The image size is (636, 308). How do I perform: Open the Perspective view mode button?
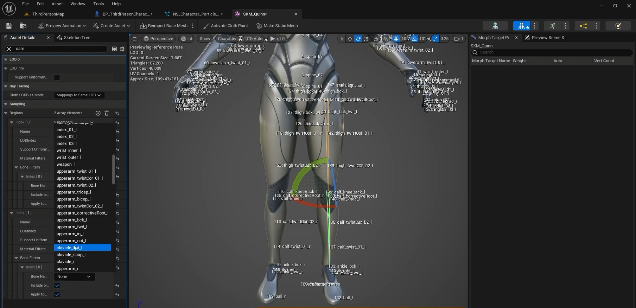(x=158, y=39)
